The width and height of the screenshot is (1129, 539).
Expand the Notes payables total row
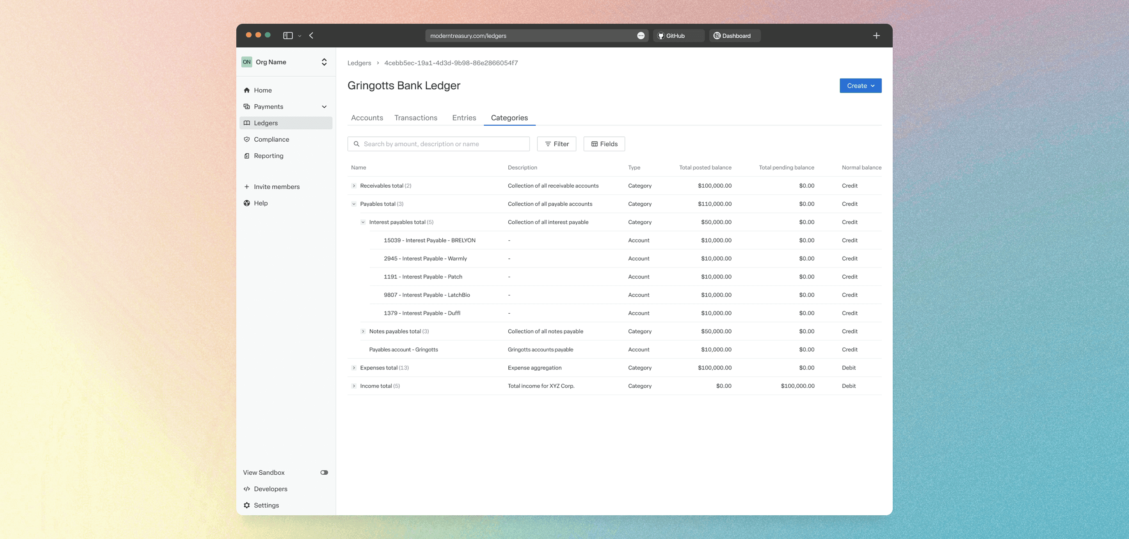(x=363, y=331)
